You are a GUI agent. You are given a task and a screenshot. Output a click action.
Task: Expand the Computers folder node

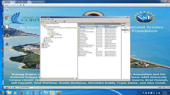pos(48,32)
